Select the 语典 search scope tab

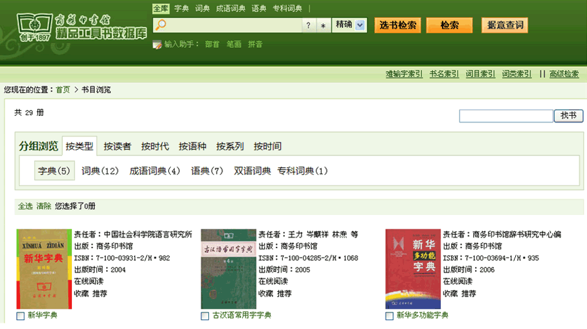coord(259,8)
